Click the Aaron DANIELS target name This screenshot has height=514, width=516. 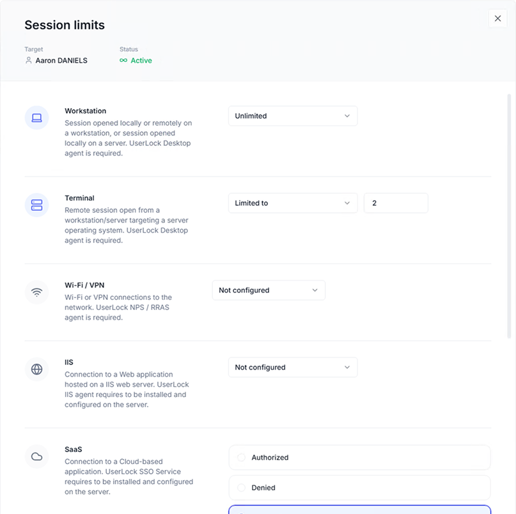tap(61, 61)
